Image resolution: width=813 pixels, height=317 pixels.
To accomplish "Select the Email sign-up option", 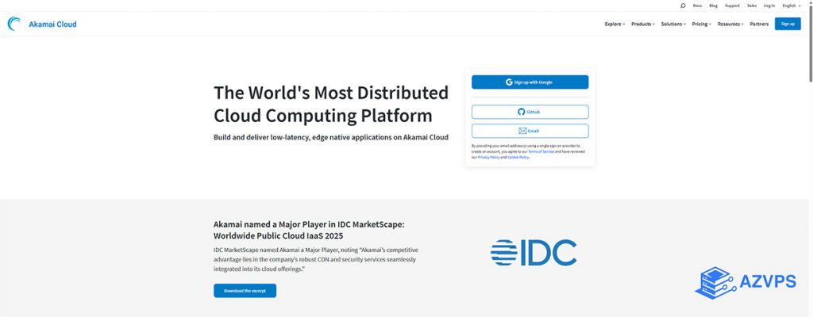I will 530,131.
